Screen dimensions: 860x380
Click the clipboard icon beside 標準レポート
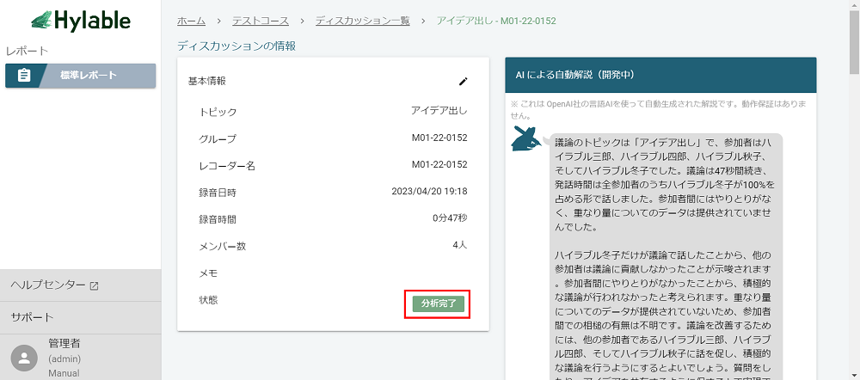tap(24, 76)
